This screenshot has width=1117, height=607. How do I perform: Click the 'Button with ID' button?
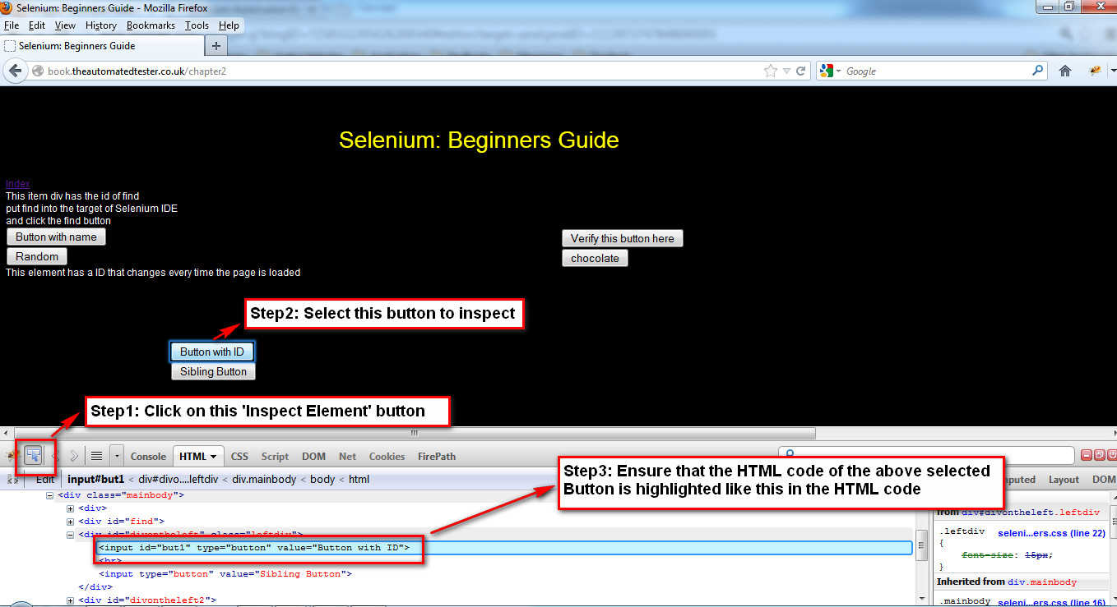211,352
